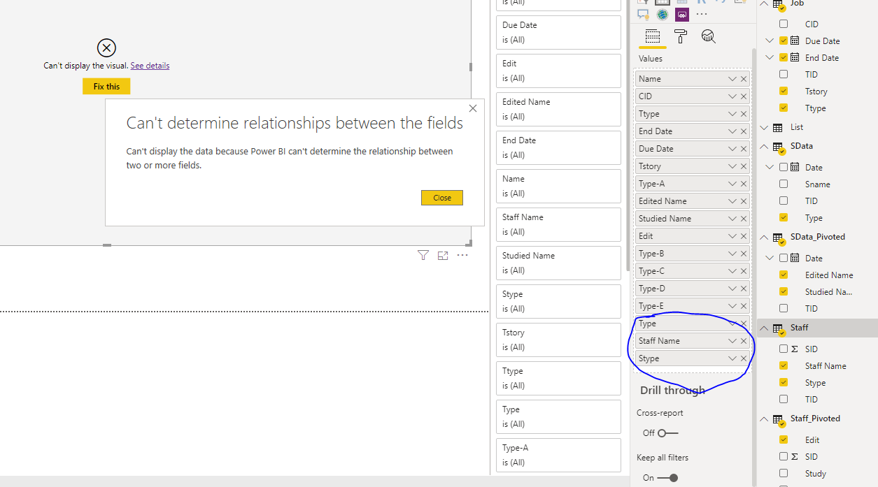Remove Due Date field from Values
878x487 pixels.
[x=744, y=149]
